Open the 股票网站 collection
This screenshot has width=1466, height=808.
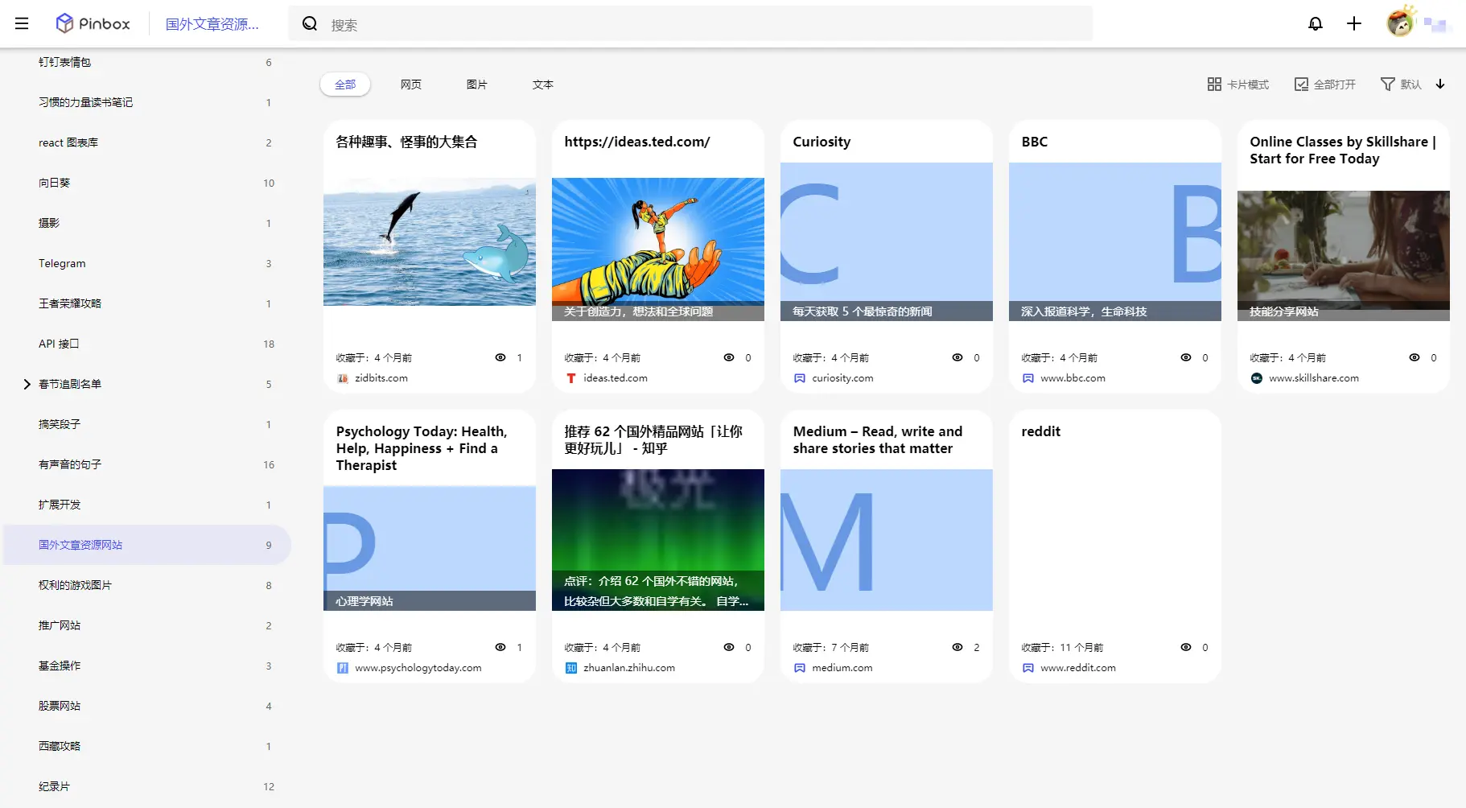tap(146, 706)
